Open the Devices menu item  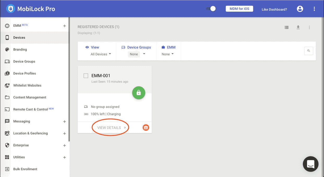34,38
